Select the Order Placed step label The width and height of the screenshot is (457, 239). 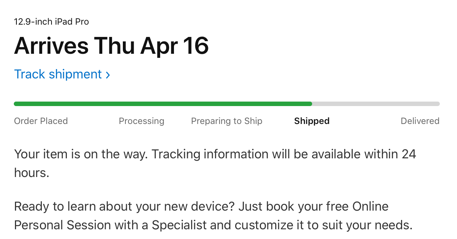(x=41, y=121)
